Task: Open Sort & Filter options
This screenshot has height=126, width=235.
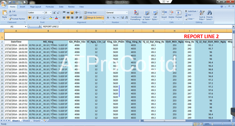Action: 202,15
